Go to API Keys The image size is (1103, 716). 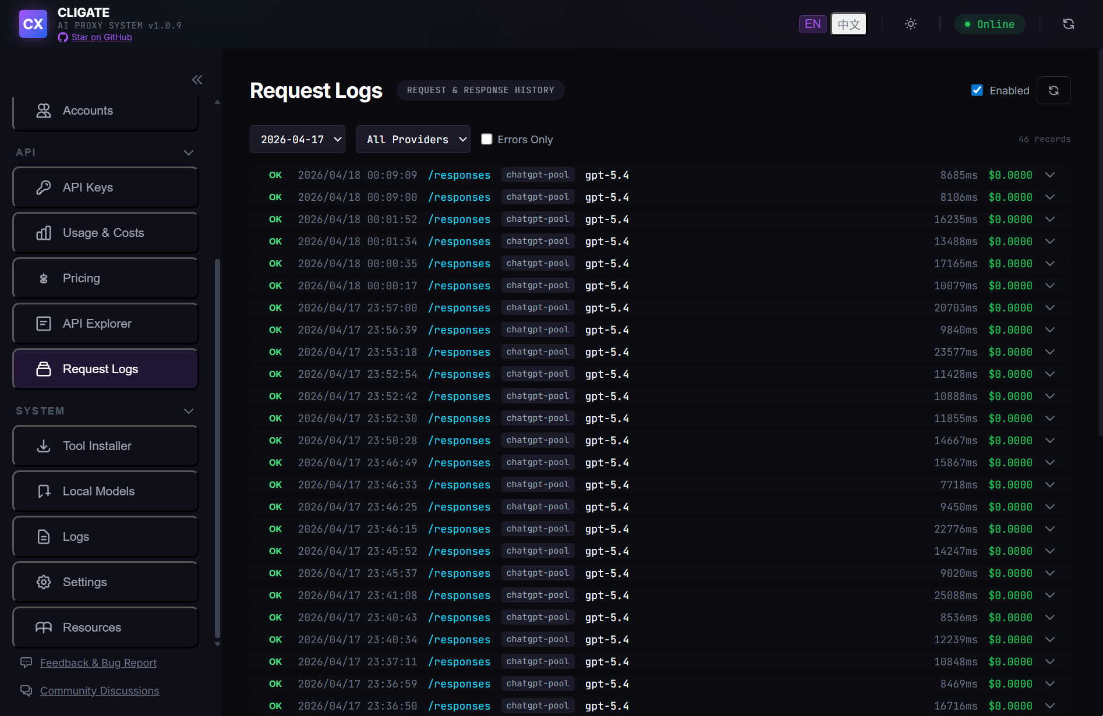coord(105,187)
